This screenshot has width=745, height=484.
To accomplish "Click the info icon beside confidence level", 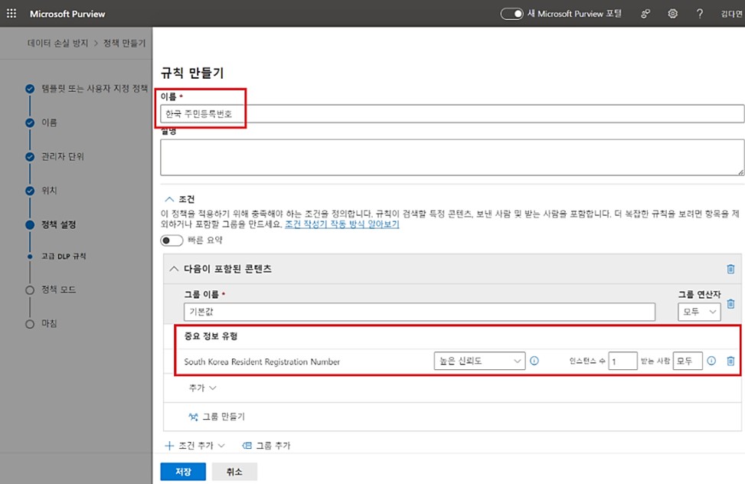I will coord(535,361).
